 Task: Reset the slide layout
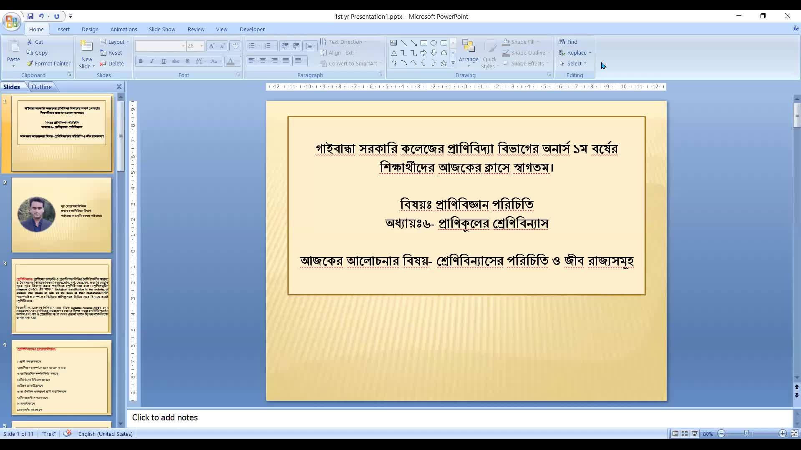point(111,52)
